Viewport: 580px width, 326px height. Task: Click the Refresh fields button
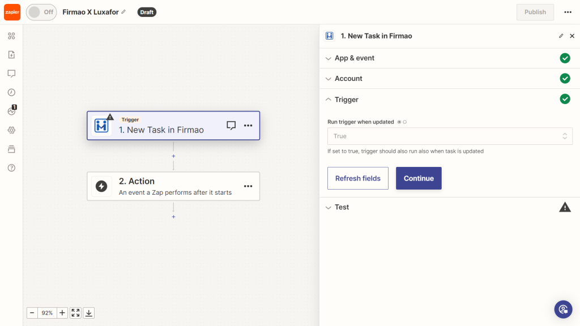357,178
